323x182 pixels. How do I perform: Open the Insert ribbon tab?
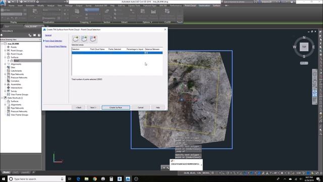click(20, 6)
